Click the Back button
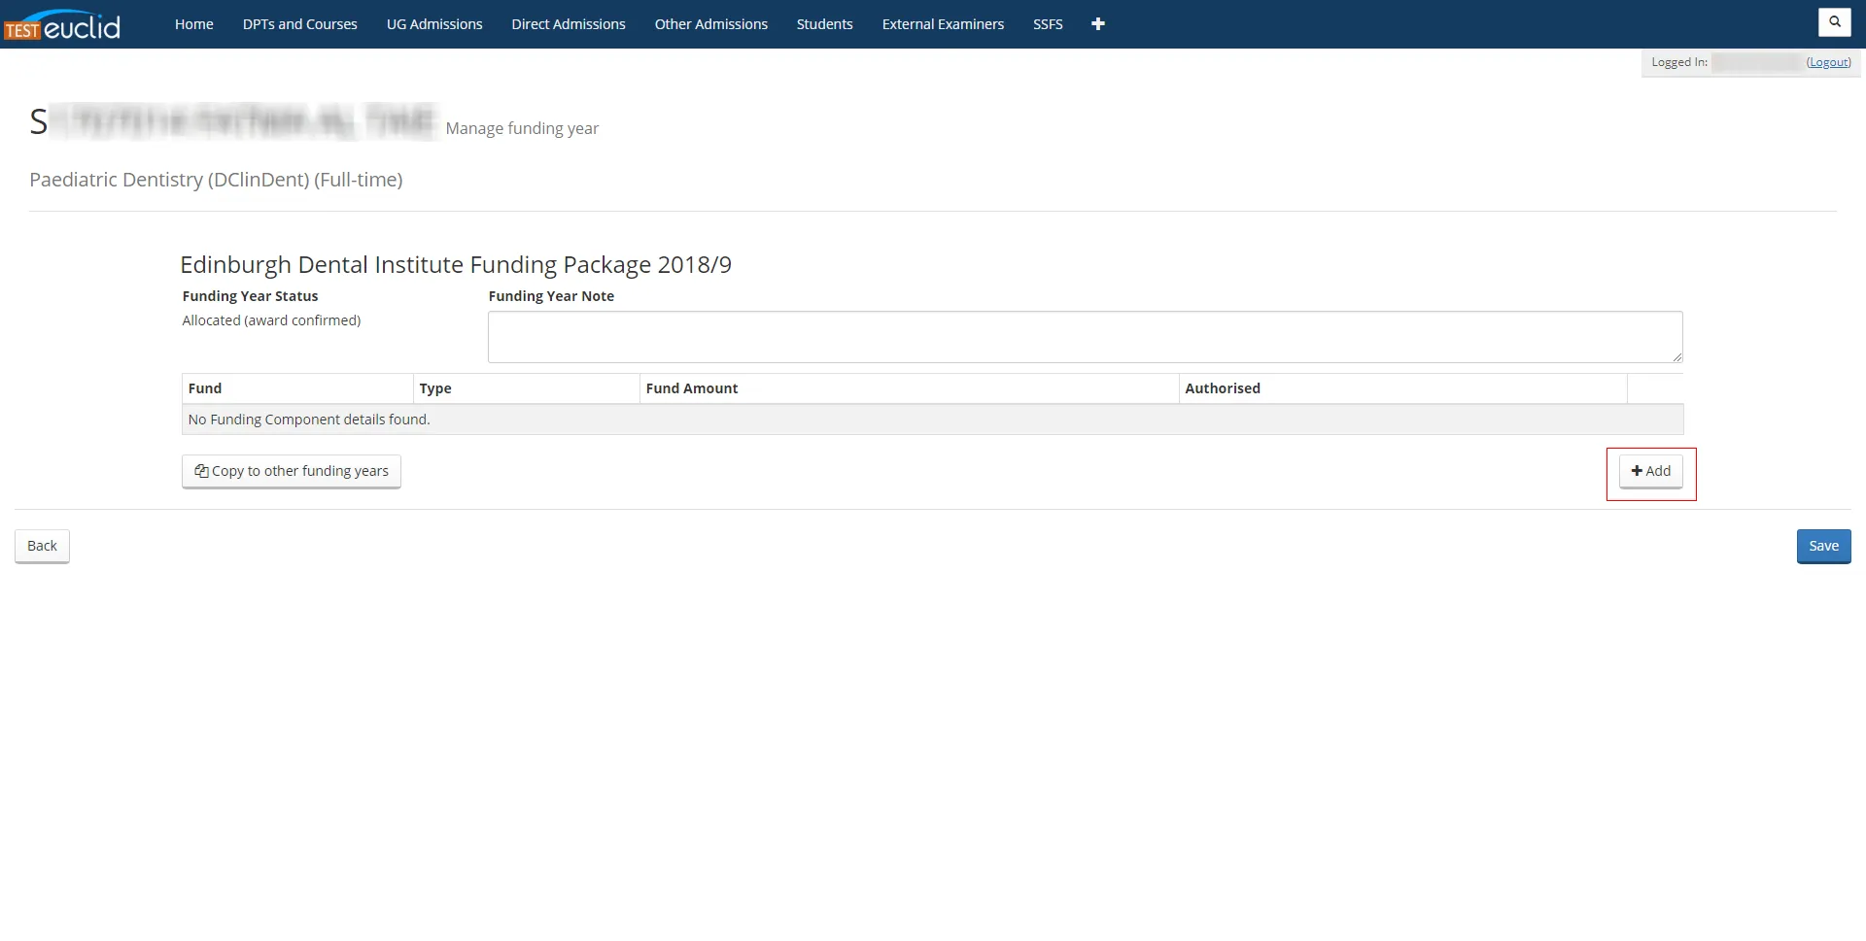This screenshot has height=941, width=1866. [x=42, y=546]
